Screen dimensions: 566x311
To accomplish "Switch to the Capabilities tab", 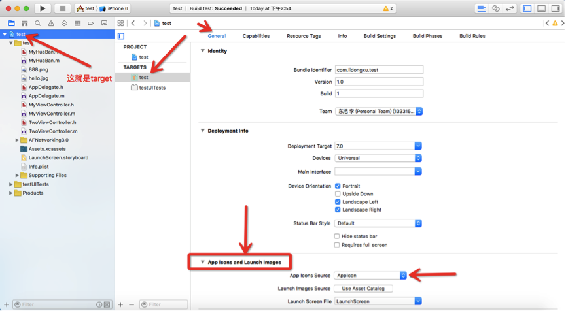I will (256, 36).
